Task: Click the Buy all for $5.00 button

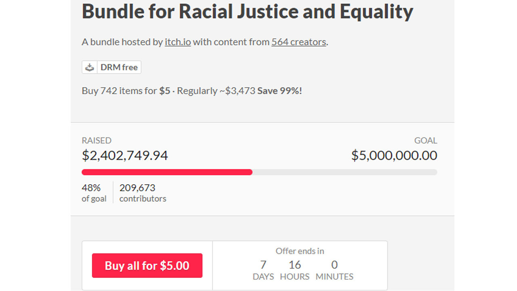Action: (147, 266)
